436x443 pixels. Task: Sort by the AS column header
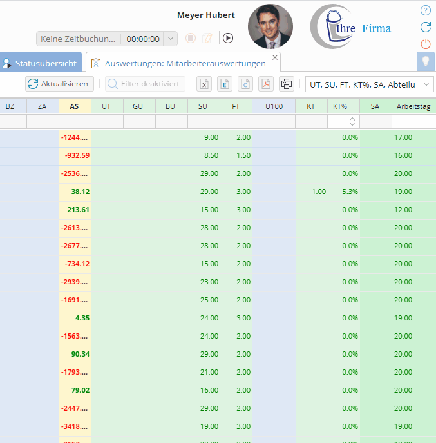[75, 106]
